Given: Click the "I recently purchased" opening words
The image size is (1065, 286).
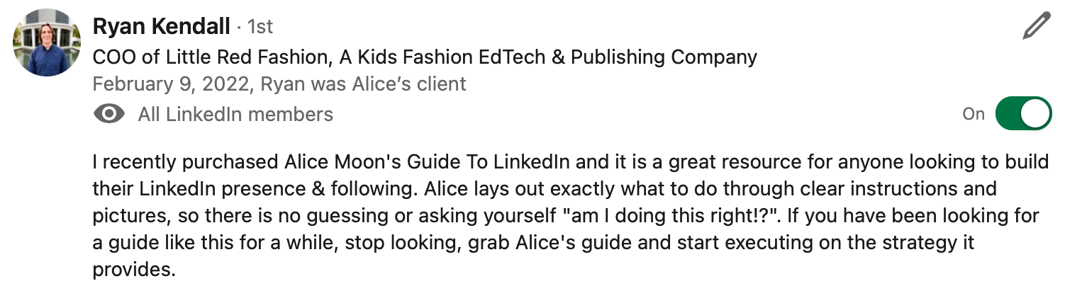Looking at the screenshot, I should 184,162.
